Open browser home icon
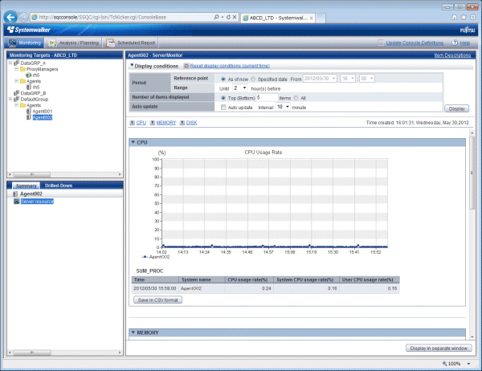Image resolution: width=482 pixels, height=371 pixels. (x=454, y=17)
